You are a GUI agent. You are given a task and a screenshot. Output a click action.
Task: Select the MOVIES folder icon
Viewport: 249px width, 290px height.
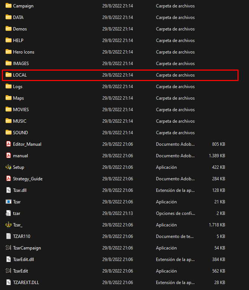point(9,109)
